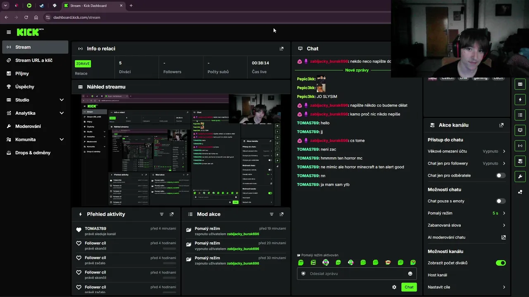
Task: Click Pepic3kk username beside JO SLYSIM
Action: [x=306, y=97]
